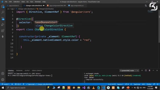This screenshot has height=90, width=160.
Task: Change encoding via UTF-8
Action: (x=127, y=84)
